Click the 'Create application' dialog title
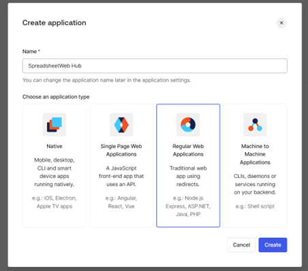 click(55, 22)
